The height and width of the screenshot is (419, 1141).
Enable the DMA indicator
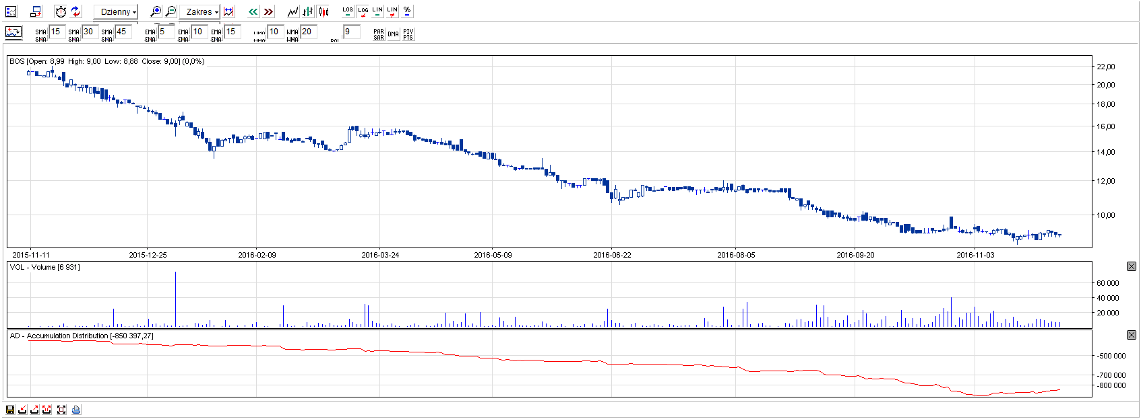393,34
